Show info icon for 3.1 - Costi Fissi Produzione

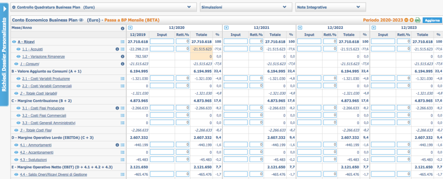coord(117,108)
